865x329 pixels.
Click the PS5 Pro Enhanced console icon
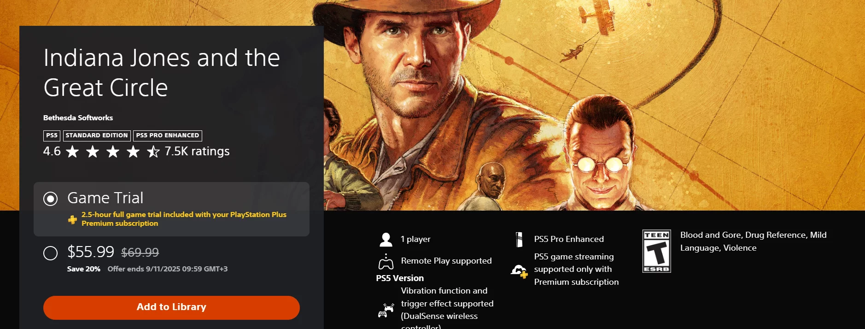(519, 240)
